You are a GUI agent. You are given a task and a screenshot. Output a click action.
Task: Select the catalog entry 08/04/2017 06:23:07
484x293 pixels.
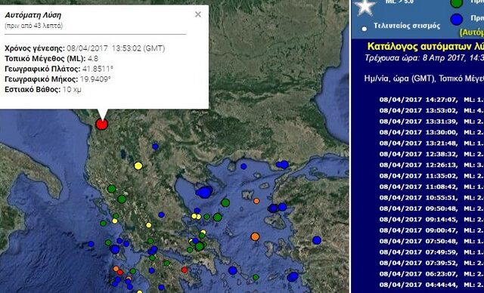point(432,274)
